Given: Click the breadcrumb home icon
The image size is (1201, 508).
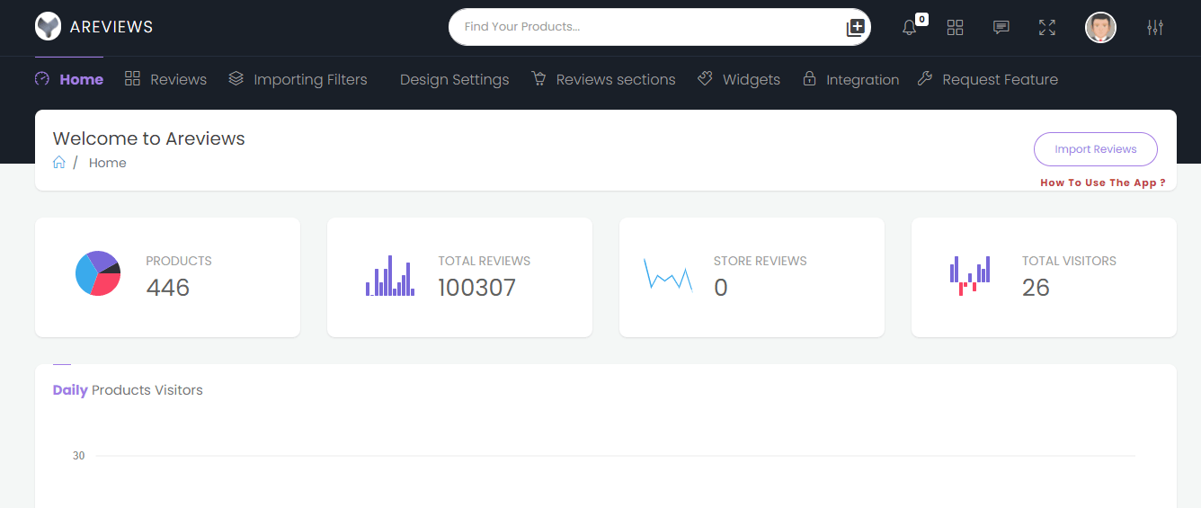Looking at the screenshot, I should coord(59,163).
